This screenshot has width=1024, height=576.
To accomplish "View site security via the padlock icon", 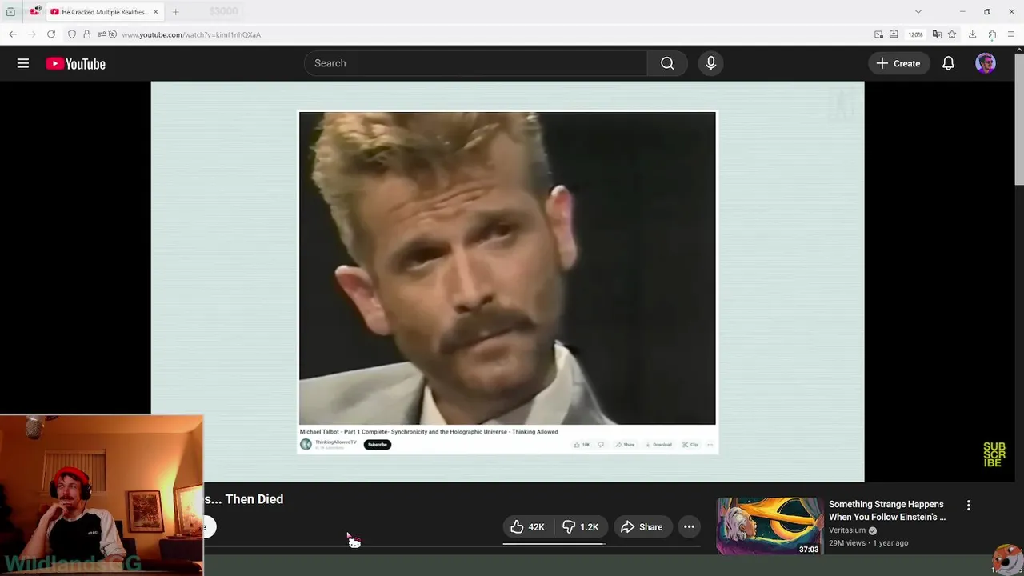I will pyautogui.click(x=87, y=34).
